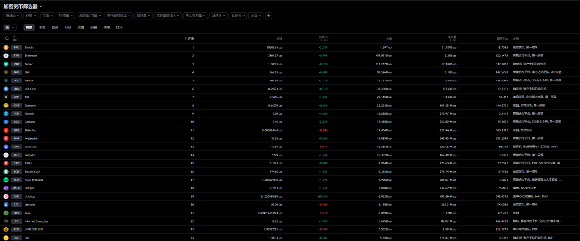580x241 pixels.
Task: Click the ETH ticker badge
Action: click(x=17, y=56)
